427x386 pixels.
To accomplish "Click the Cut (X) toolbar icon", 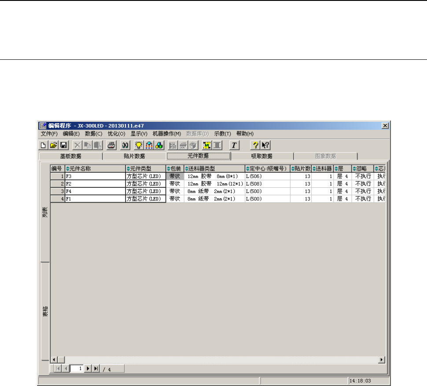I will pos(77,145).
